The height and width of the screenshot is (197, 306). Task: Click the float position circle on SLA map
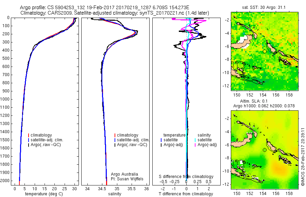click(x=265, y=150)
